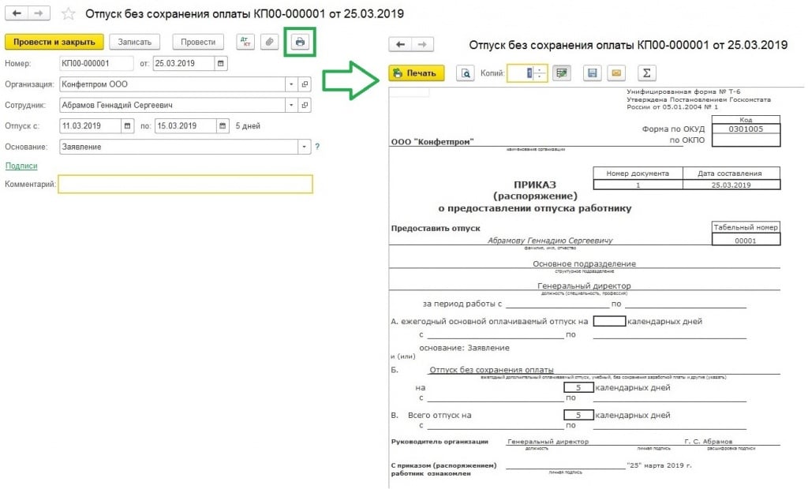808x489 pixels.
Task: Mark left document as favorite with the star
Action: click(68, 14)
